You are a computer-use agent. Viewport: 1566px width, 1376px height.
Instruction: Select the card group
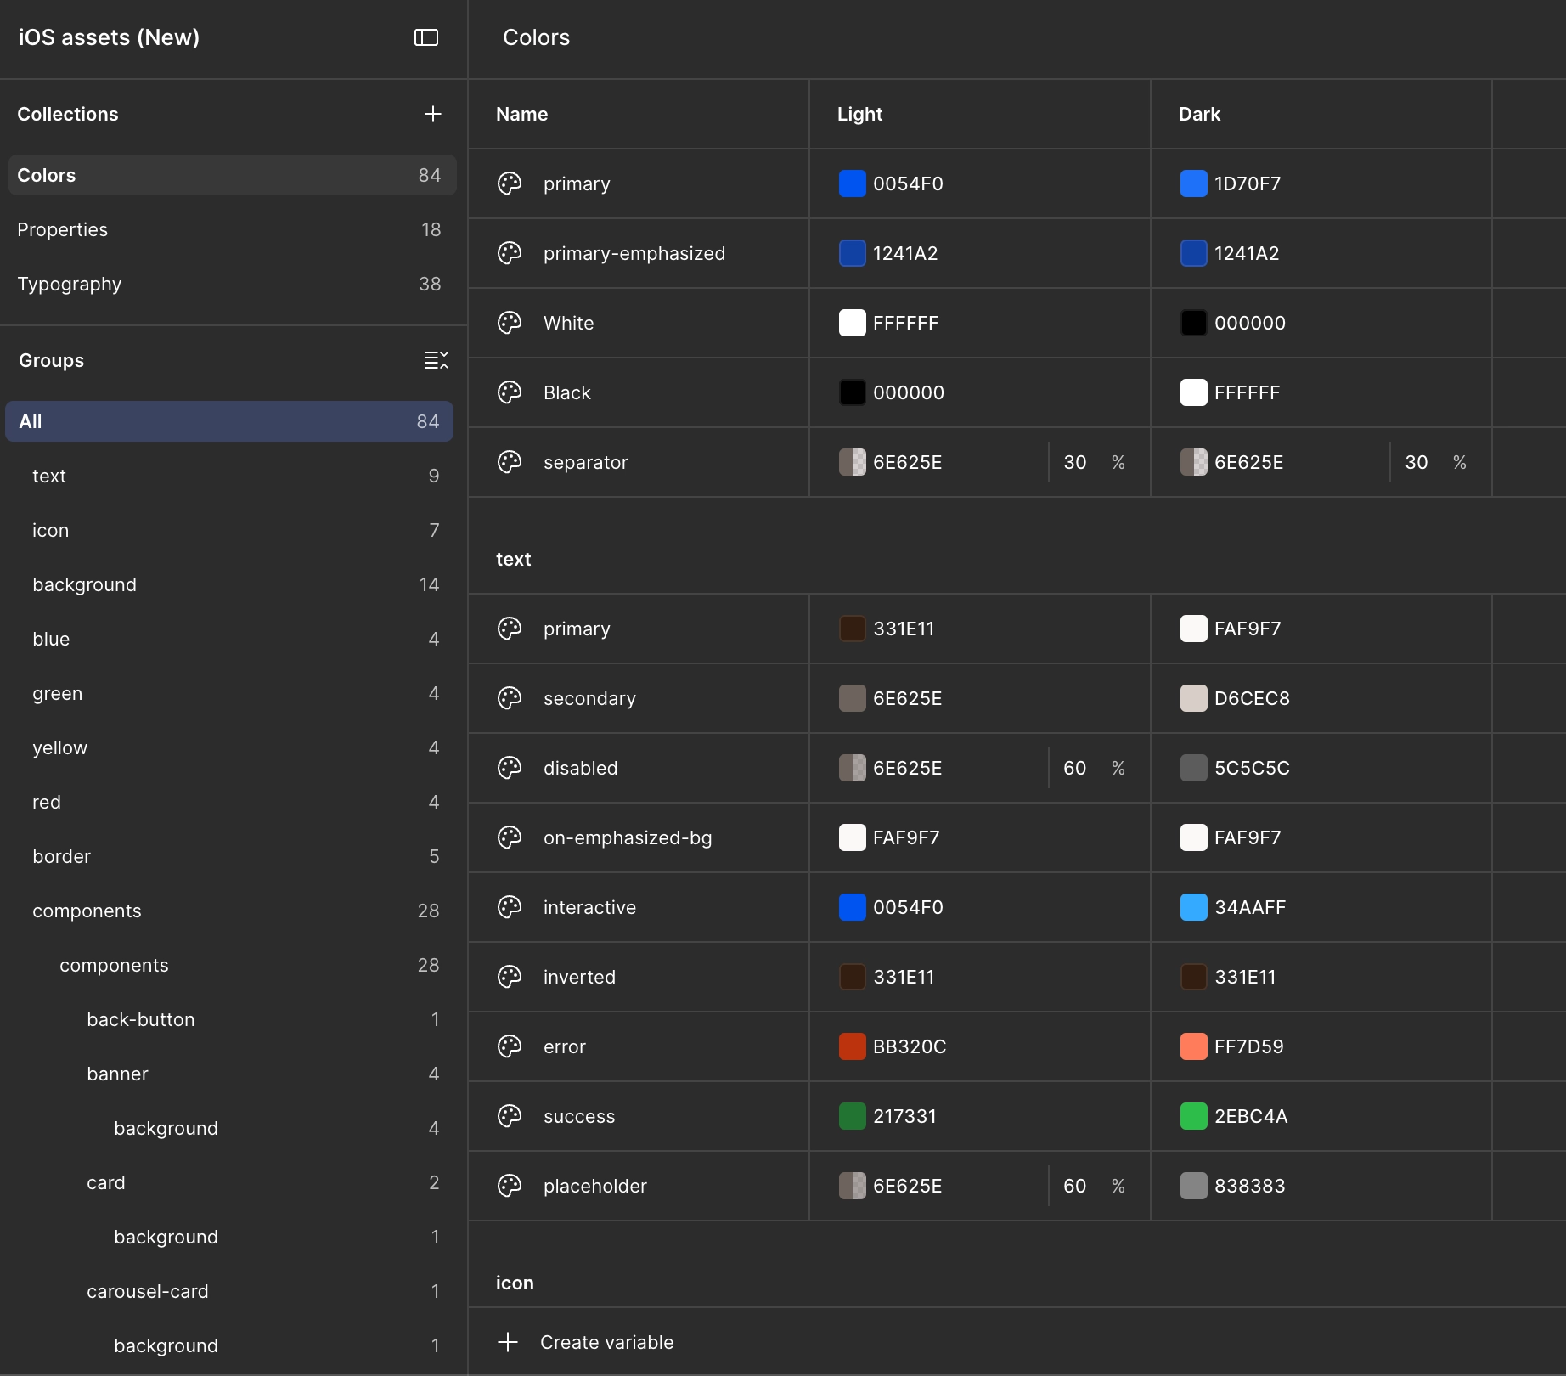click(x=229, y=1182)
